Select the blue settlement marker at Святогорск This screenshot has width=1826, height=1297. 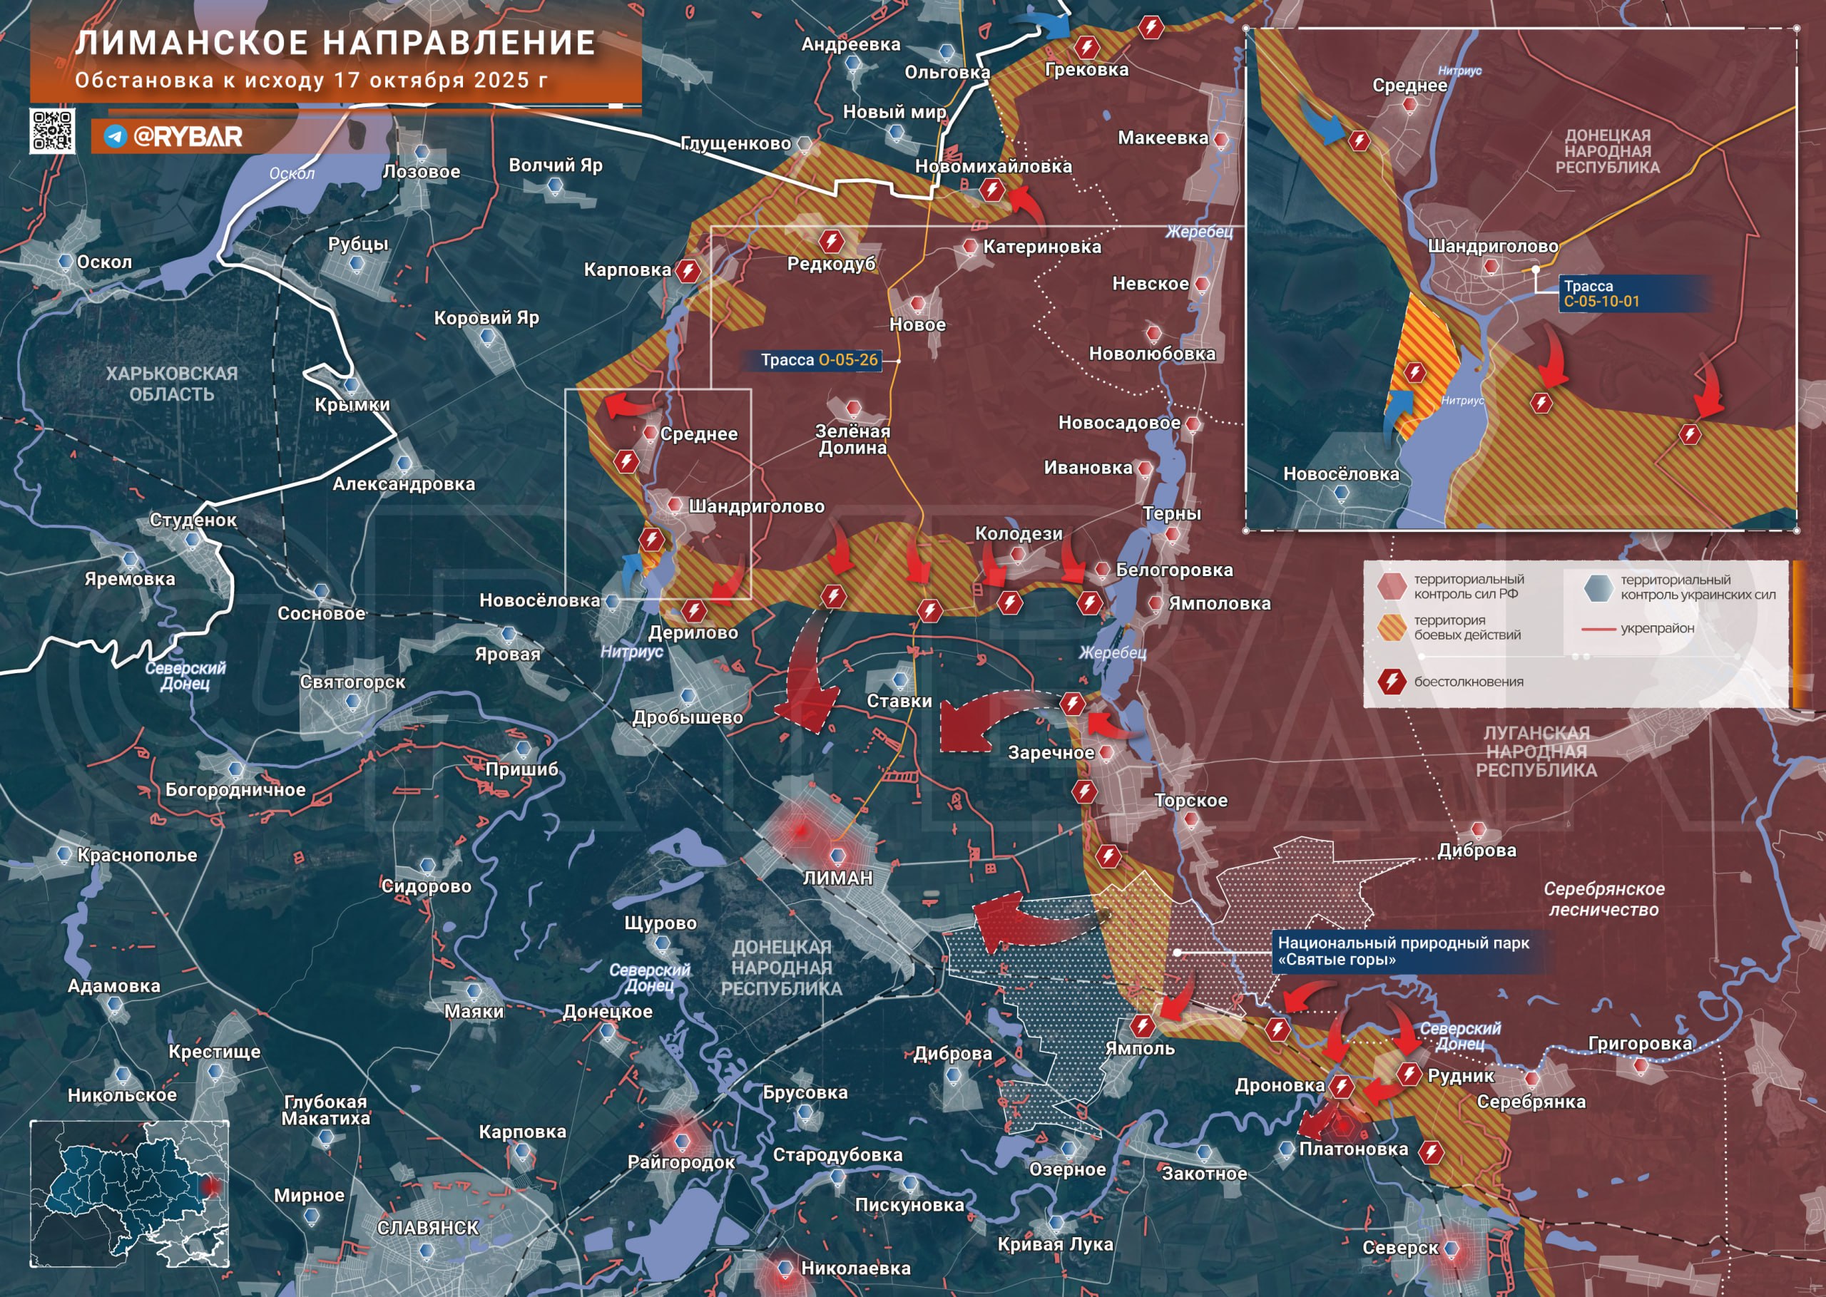pyautogui.click(x=352, y=702)
